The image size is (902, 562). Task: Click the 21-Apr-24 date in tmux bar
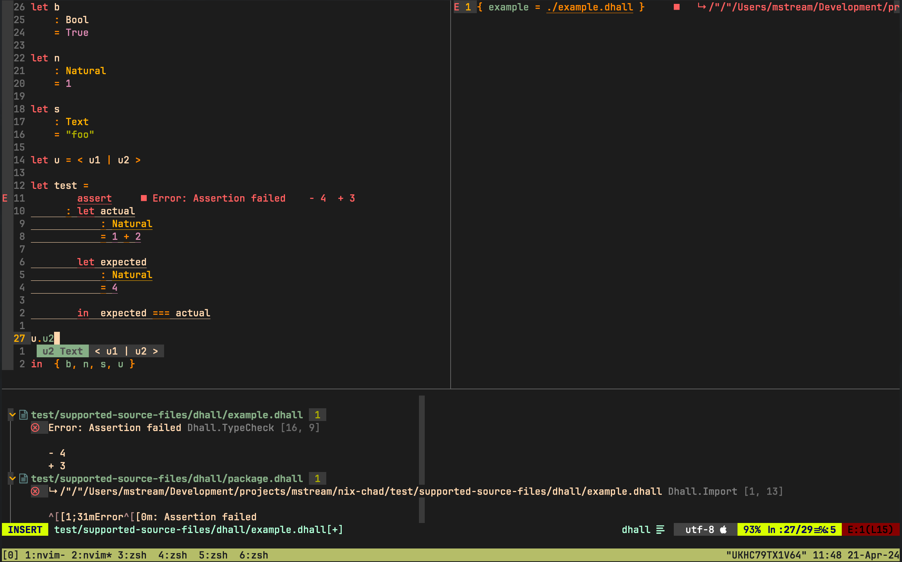[x=873, y=555]
